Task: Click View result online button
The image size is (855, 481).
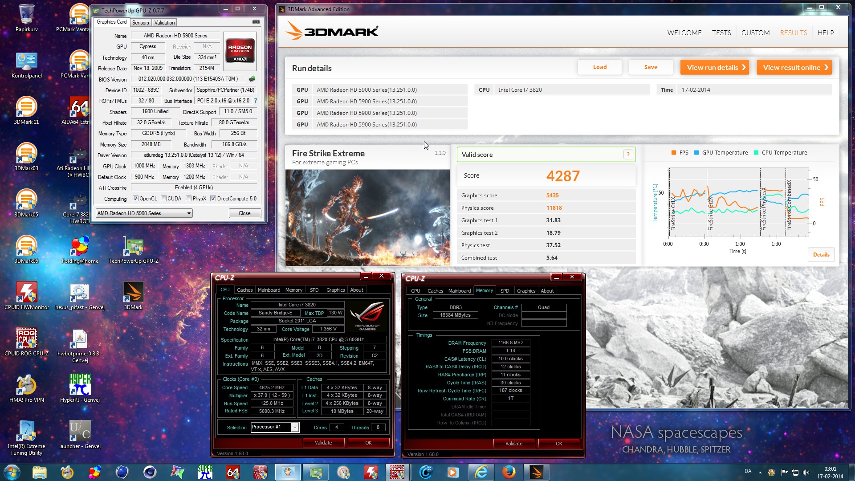Action: click(794, 67)
